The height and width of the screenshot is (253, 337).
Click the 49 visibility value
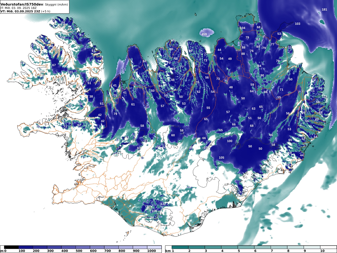pos(230,59)
